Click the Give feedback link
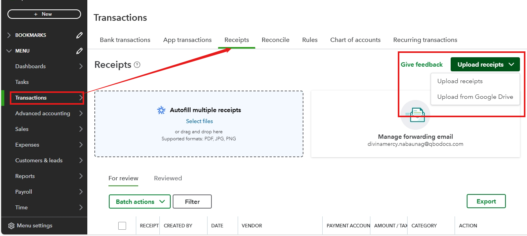 click(x=422, y=64)
